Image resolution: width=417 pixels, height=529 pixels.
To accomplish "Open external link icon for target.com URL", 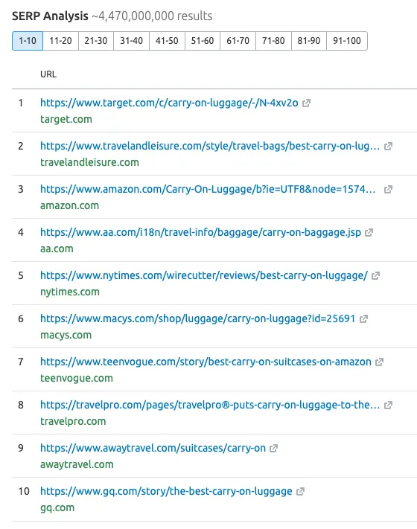I will pos(306,103).
